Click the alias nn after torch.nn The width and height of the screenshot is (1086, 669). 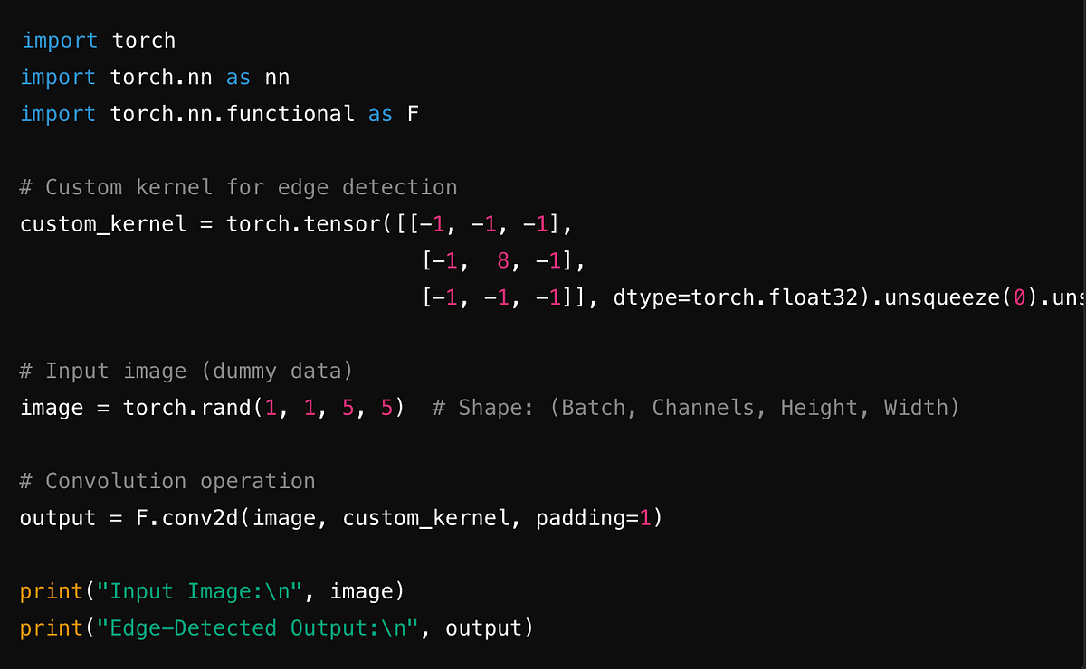coord(278,77)
